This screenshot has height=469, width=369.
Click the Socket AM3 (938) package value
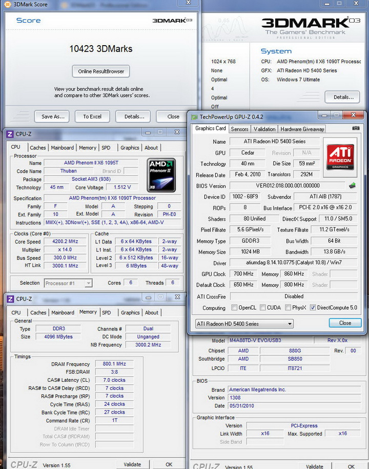91,179
